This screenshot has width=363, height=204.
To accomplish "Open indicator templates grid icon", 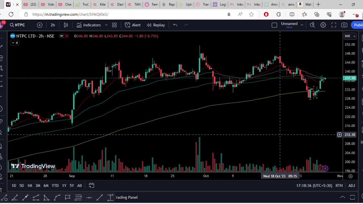I will (x=114, y=25).
